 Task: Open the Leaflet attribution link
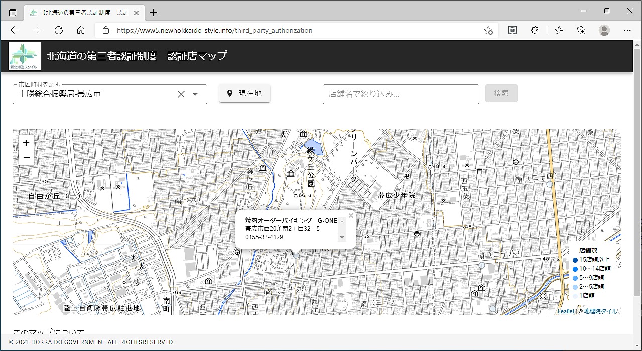click(x=565, y=311)
